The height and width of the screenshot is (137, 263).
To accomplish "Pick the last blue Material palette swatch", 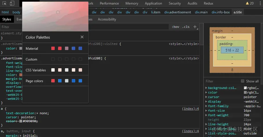I will 80,48.
